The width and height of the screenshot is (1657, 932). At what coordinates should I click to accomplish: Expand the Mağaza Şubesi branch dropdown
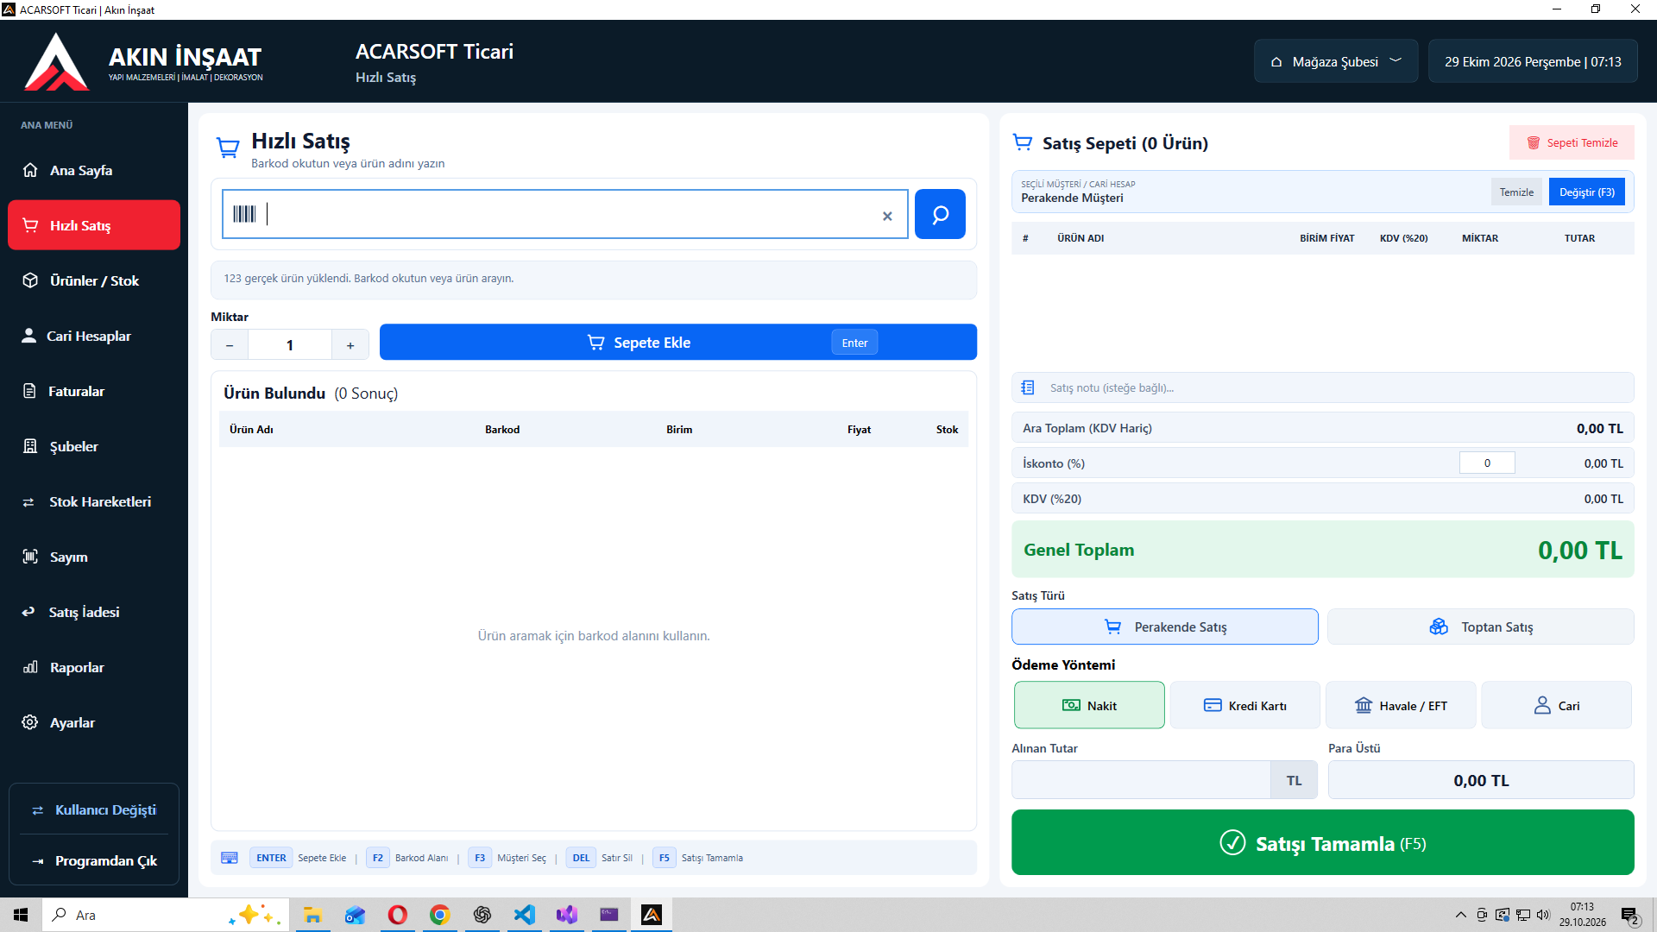click(x=1336, y=61)
